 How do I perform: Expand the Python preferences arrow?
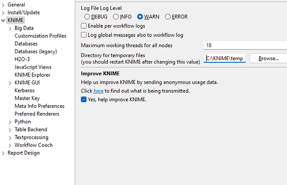pyautogui.click(x=10, y=122)
